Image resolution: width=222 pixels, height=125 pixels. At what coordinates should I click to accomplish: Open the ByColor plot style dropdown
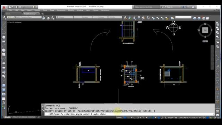pyautogui.click(x=115, y=17)
